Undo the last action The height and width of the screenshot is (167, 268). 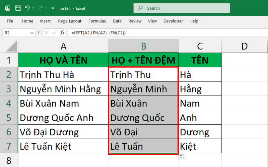(x=27, y=8)
